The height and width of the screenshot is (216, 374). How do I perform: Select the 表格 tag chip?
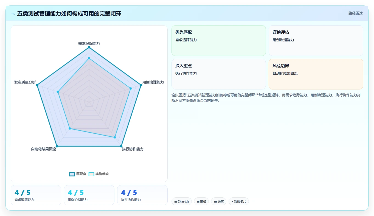(x=201, y=201)
